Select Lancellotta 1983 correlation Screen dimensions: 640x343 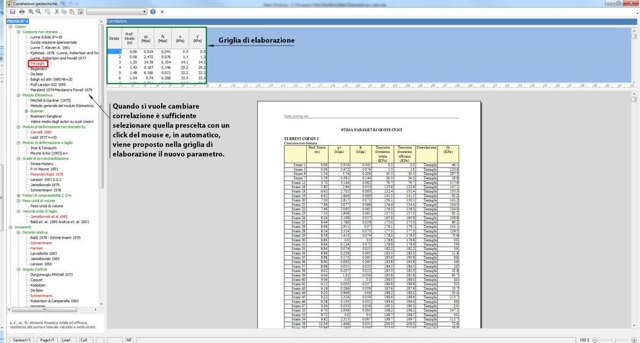[x=44, y=254]
